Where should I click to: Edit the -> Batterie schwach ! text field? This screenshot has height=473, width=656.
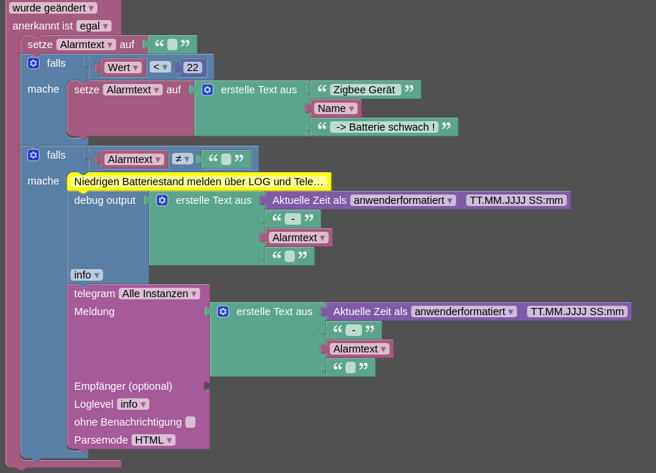384,127
